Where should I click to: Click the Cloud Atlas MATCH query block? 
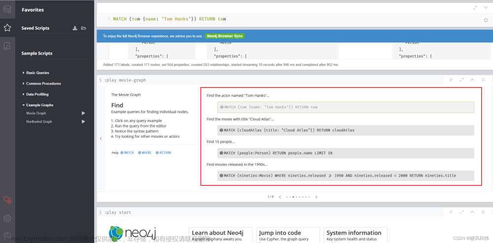pyautogui.click(x=346, y=130)
